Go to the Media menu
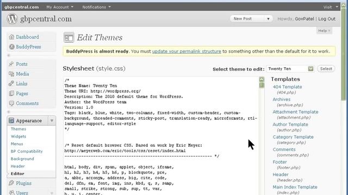The image size is (348, 195). tap(22, 74)
